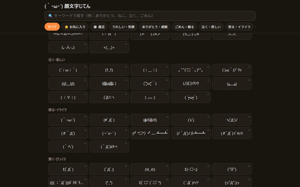Copy the ( ; __ ; ) crying kaomoji card
The image size is (300, 187).
click(150, 70)
